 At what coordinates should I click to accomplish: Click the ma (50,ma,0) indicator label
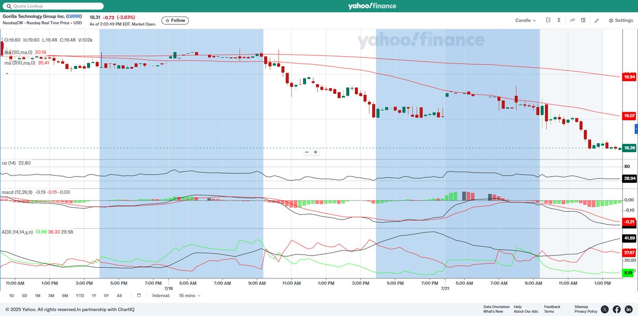[x=18, y=52]
